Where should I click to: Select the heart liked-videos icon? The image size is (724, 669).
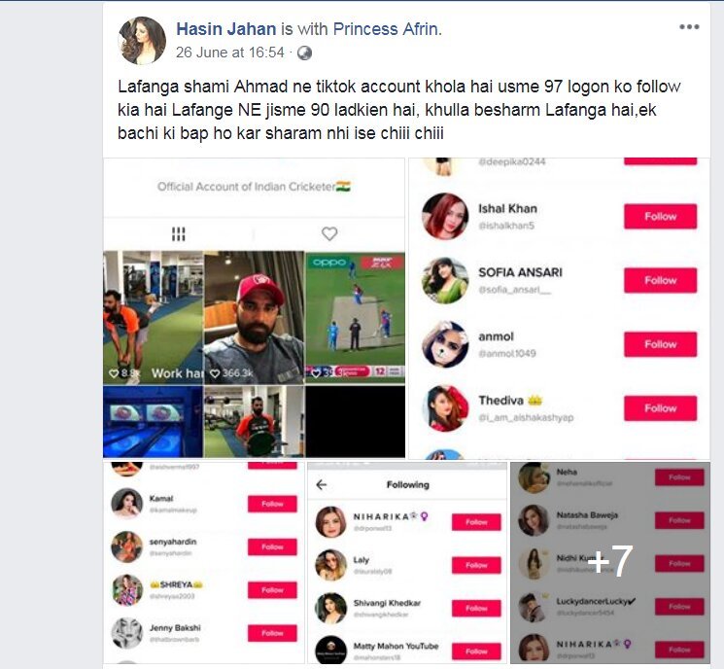329,233
